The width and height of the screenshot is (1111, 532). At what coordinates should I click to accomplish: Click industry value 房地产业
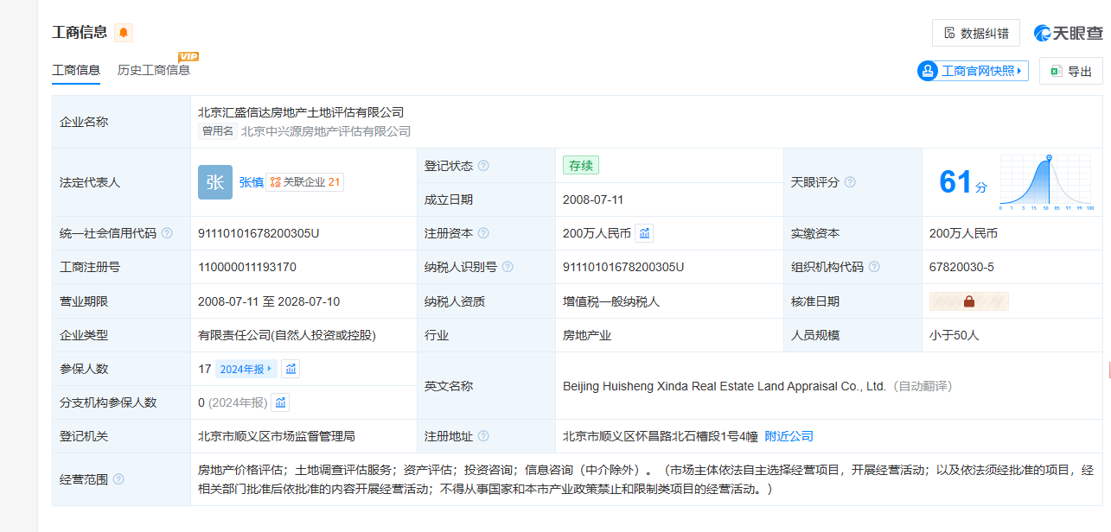point(587,335)
